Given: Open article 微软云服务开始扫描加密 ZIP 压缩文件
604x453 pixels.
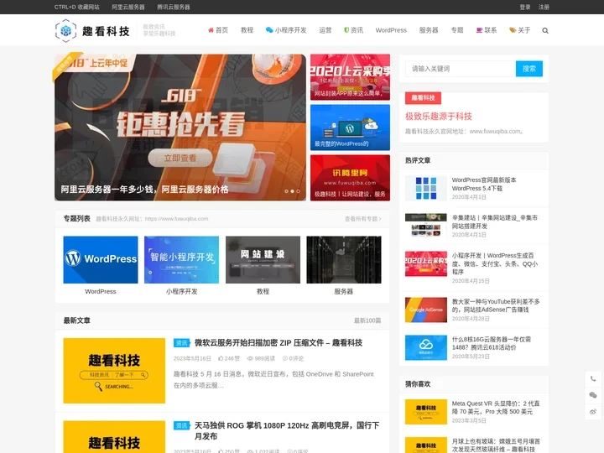Looking at the screenshot, I should [x=279, y=343].
